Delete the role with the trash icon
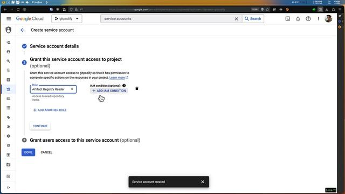The image size is (345, 194). (x=136, y=88)
